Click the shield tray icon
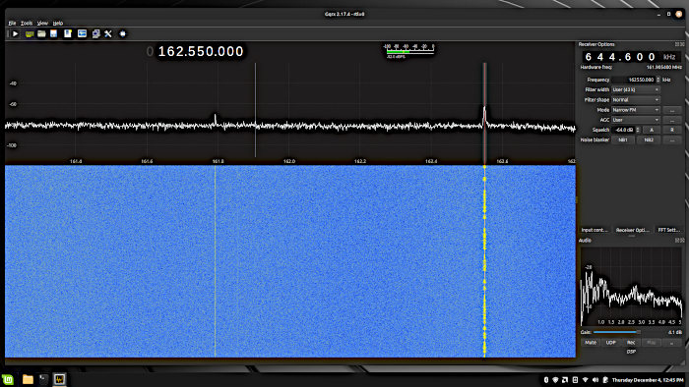The height and width of the screenshot is (387, 689). pos(555,380)
